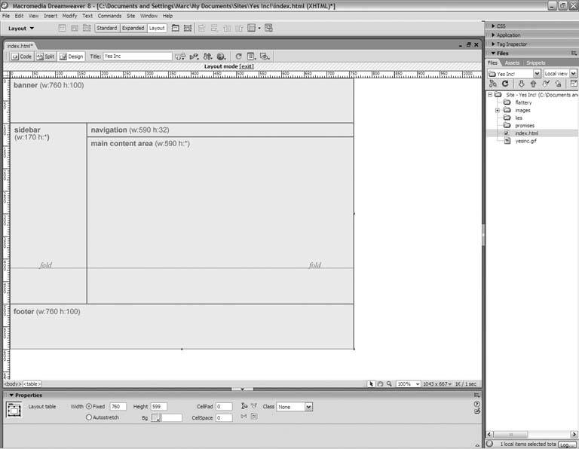The image size is (579, 449).
Task: Click the Validate Markup icon
Action: 194,57
